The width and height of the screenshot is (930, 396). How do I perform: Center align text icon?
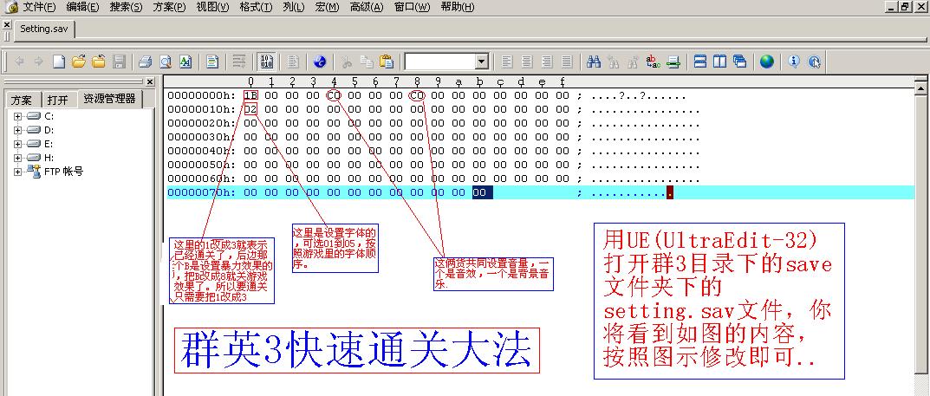coord(527,62)
